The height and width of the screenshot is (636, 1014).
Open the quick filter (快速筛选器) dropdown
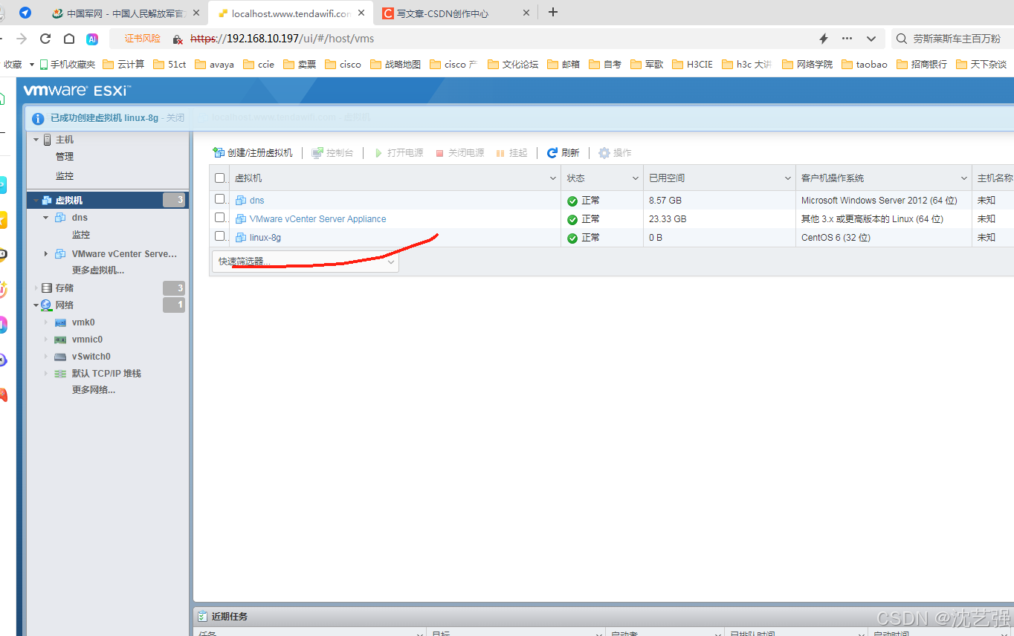[306, 262]
